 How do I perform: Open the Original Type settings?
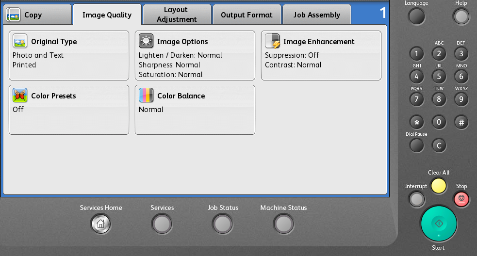click(x=69, y=55)
